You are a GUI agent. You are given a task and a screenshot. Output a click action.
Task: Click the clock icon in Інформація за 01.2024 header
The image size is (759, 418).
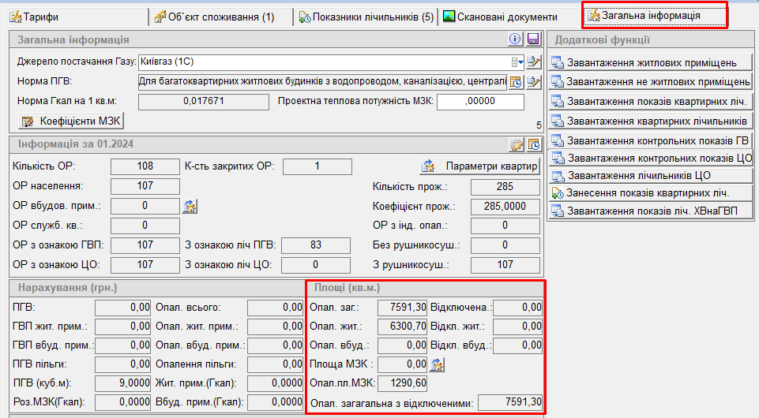point(534,144)
